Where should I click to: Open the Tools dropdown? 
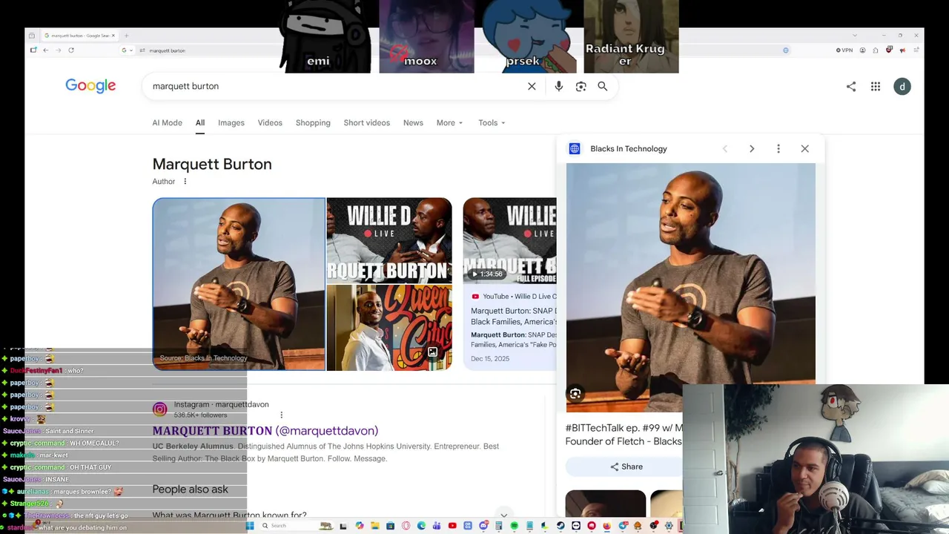492,123
